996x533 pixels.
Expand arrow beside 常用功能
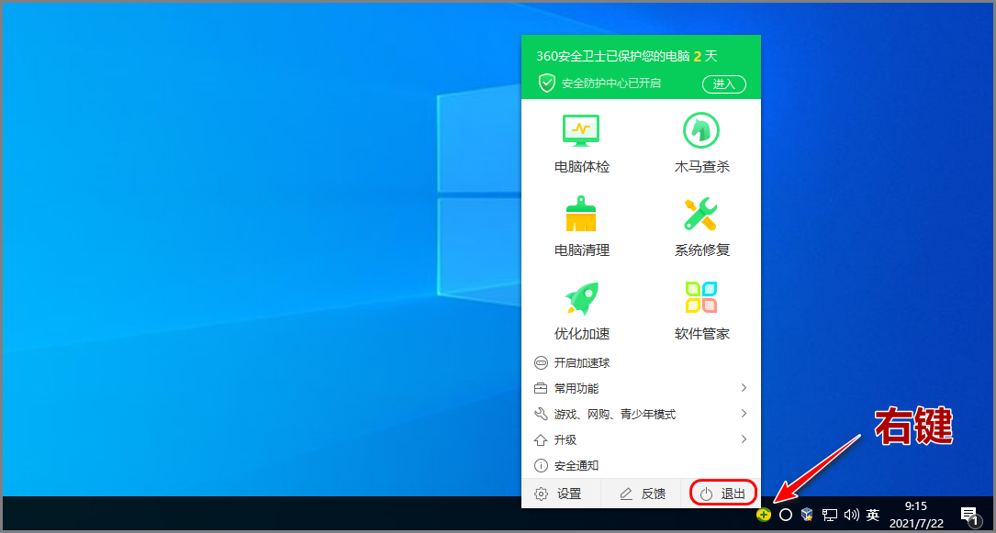click(744, 388)
